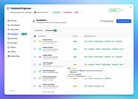Click the Hiring Team person icon
This screenshot has height=99, width=138.
[9, 30]
